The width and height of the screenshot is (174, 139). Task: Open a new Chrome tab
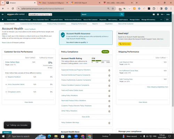tap(137, 3)
